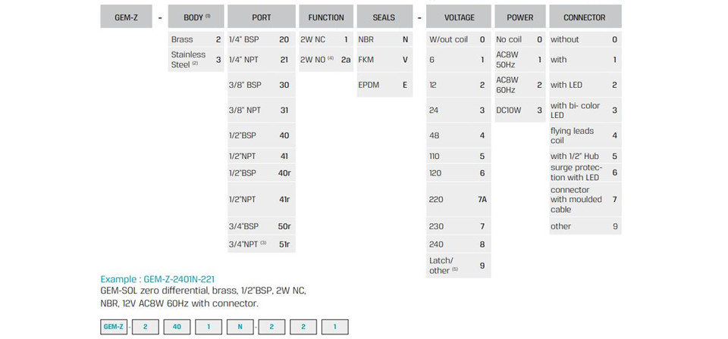This screenshot has width=728, height=339.
Task: Click the SEALS column header
Action: [384, 17]
